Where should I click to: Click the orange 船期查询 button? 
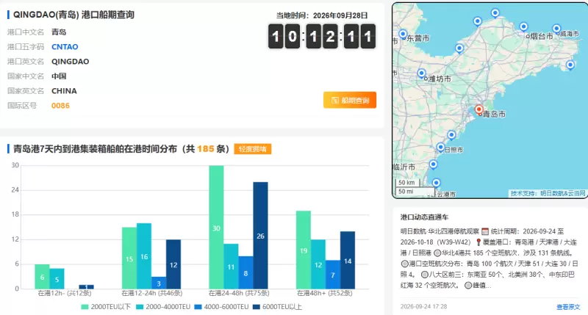coord(350,100)
